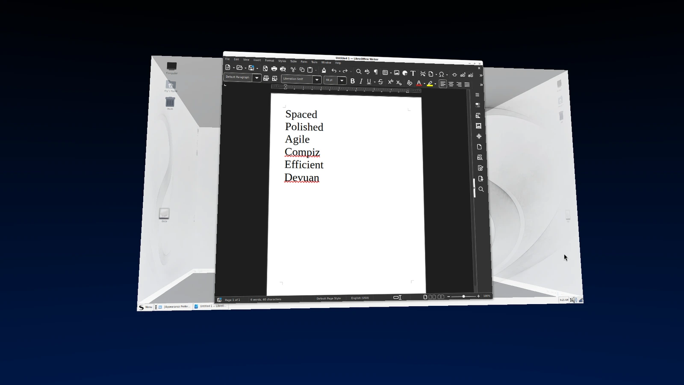Align paragraph to the left
Viewport: 684px width, 385px height.
(x=443, y=84)
